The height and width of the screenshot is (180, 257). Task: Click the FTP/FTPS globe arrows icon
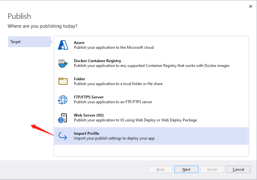(63, 100)
